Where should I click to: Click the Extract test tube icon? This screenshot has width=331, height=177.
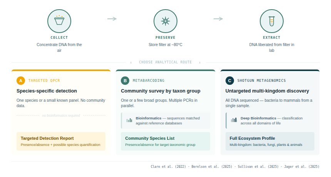point(271,21)
